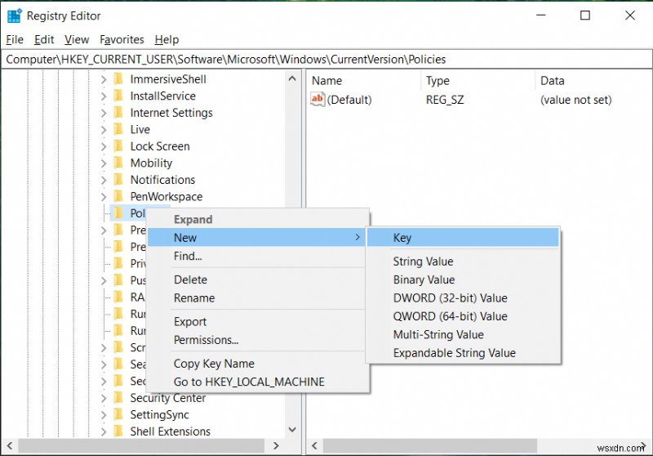Expand the InstallService key
Screen dimensions: 653x456
coord(104,96)
